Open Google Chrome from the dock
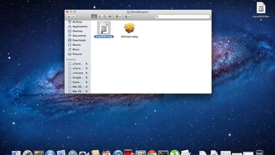275x155 pixels. click(x=152, y=153)
